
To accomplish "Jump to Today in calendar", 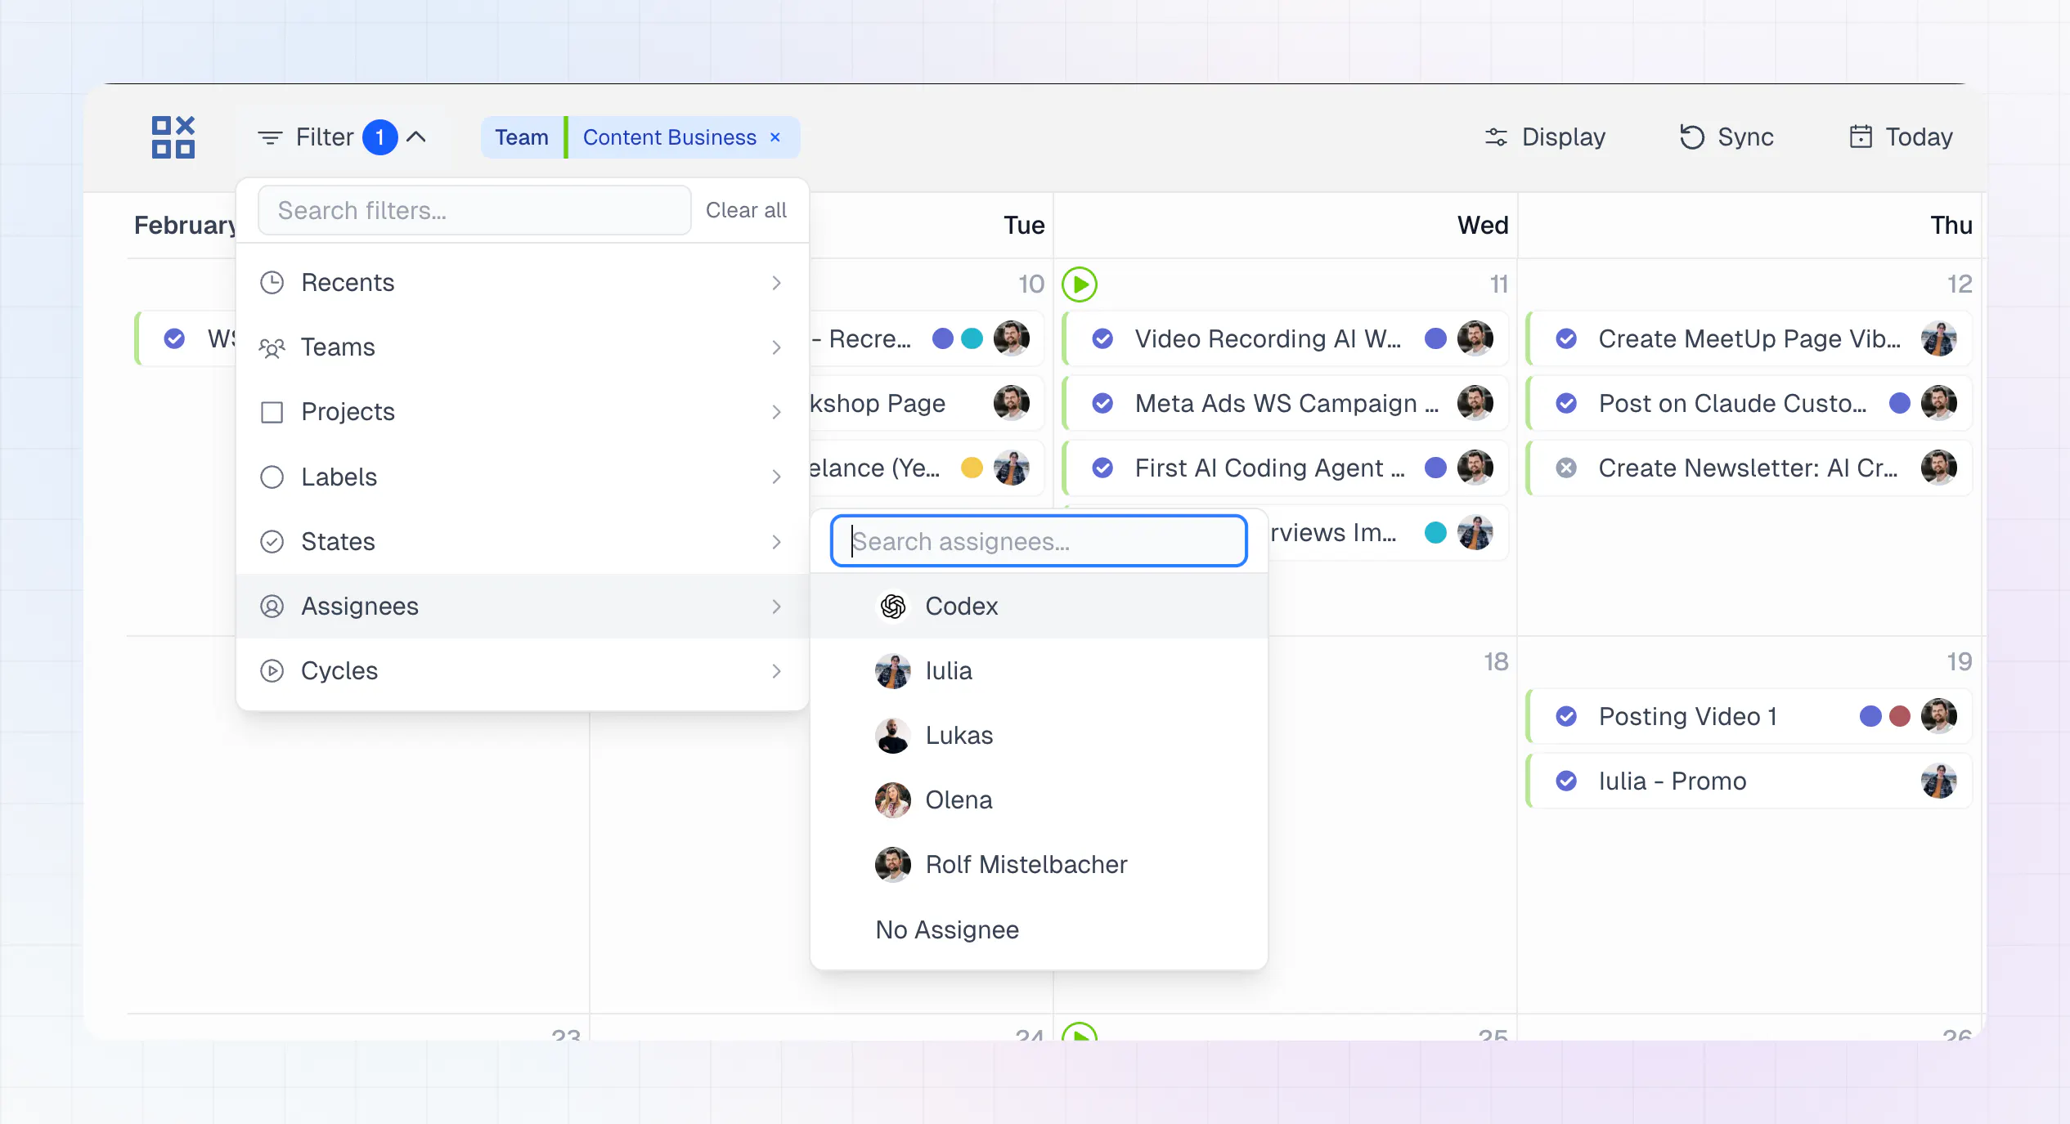I will click(x=1901, y=137).
